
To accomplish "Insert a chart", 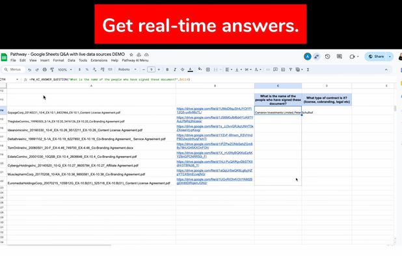I will 283,70.
